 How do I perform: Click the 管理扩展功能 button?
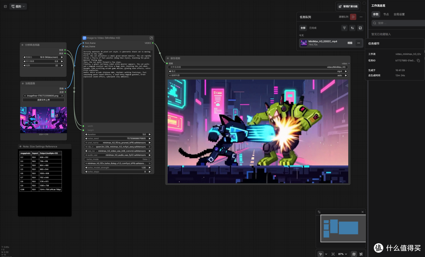(349, 7)
